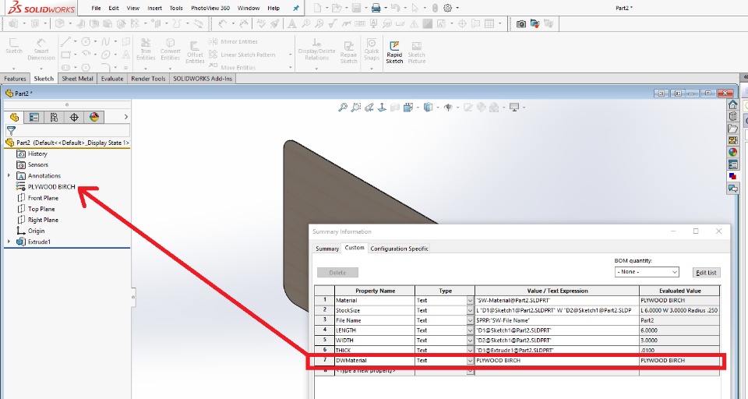
Task: Click the Display/Delete Relations icon
Action: tap(317, 48)
